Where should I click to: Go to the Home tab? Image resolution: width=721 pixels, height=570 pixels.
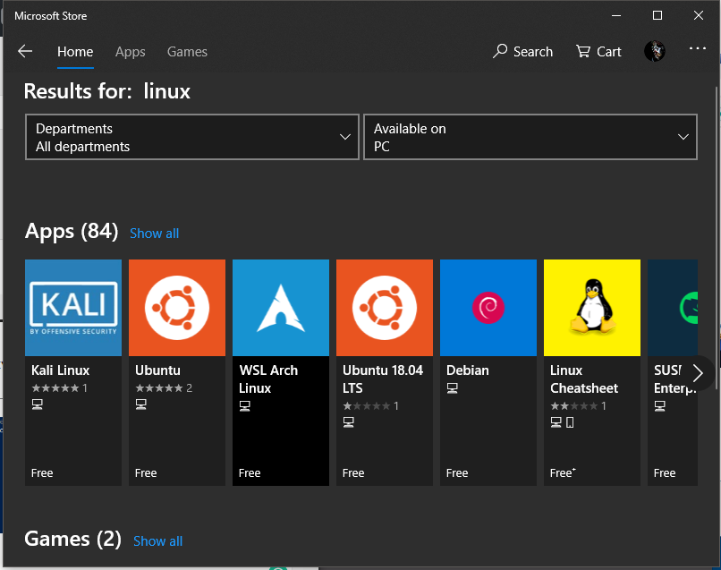point(75,52)
